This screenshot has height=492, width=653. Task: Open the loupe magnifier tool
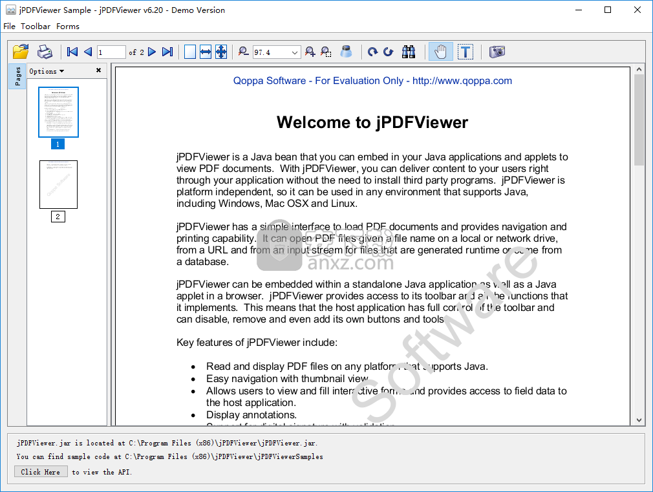coord(346,52)
